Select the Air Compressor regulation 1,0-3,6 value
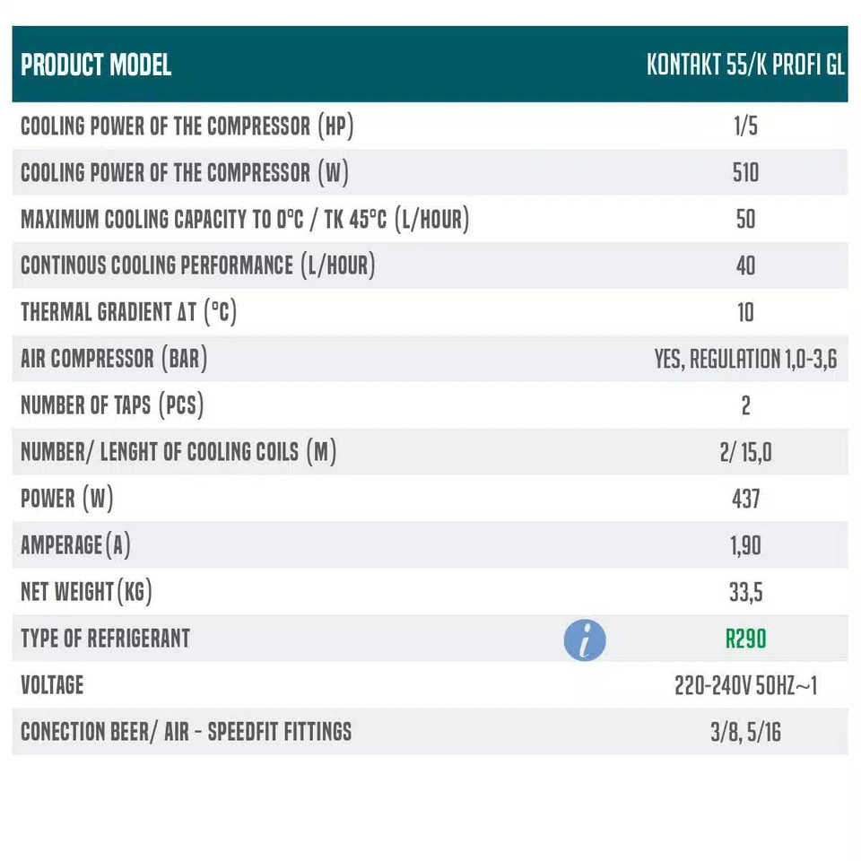The height and width of the screenshot is (861, 861). pos(745,359)
